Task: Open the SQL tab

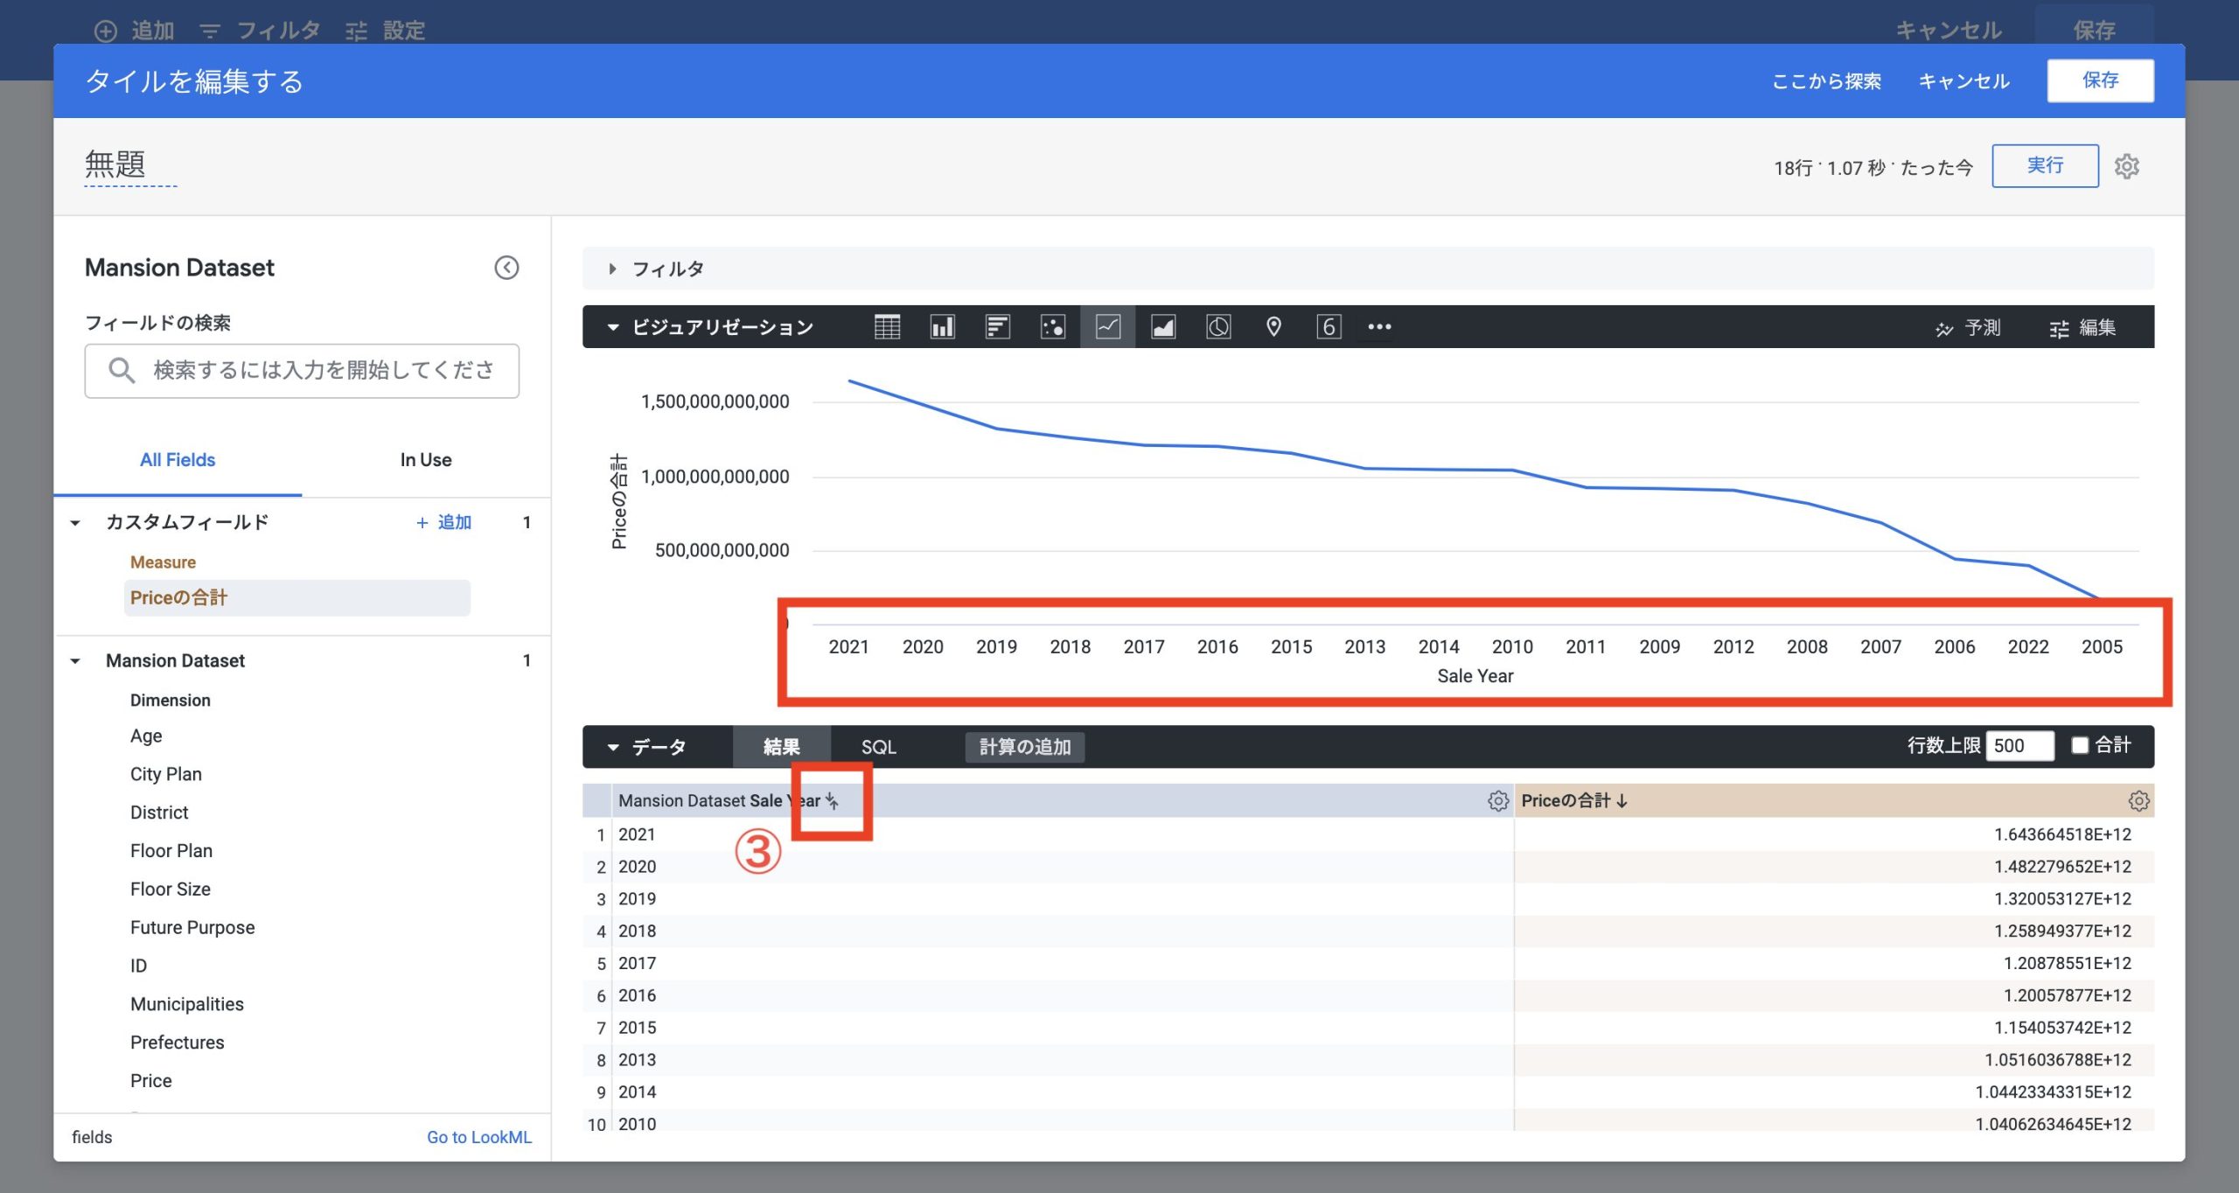Action: click(878, 747)
